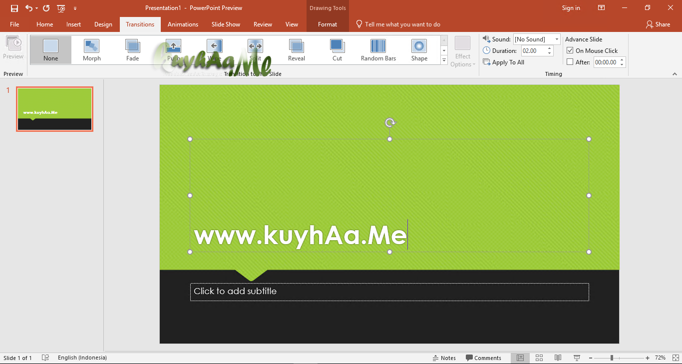Apply the Push transition

point(174,50)
